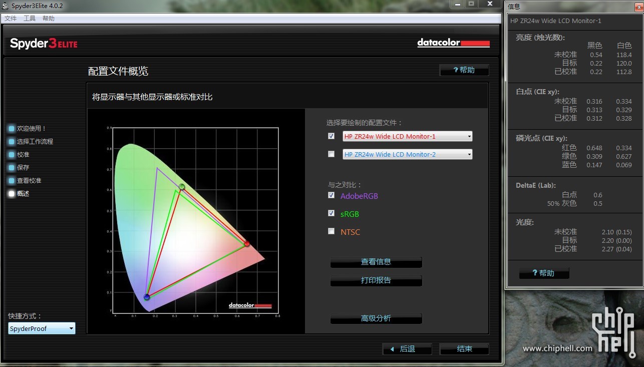644x367 pixels.
Task: Click the calibrated gamma value 2.27 (0.04)
Action: [x=616, y=249]
